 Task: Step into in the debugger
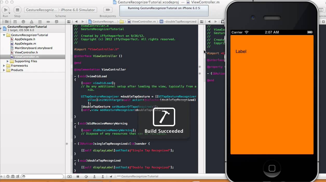tap(94, 177)
